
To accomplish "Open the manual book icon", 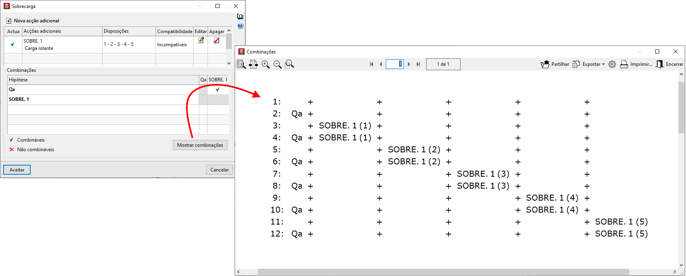I will pos(240,17).
